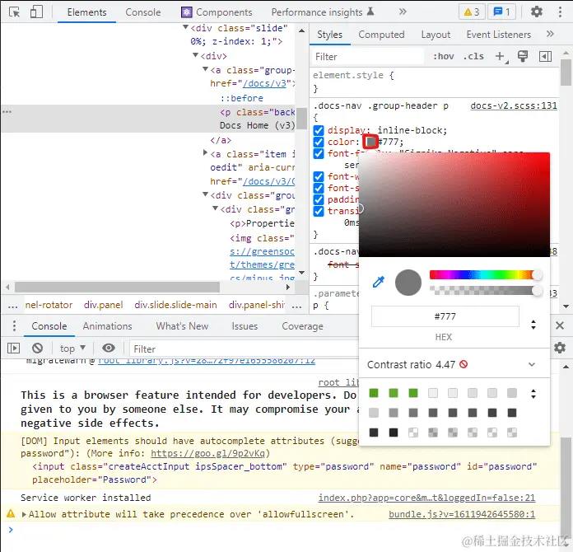Cycle color format via HEX arrows

point(533,325)
